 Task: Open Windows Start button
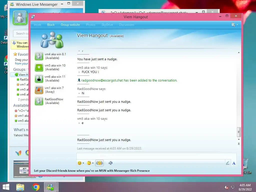coord(6,187)
